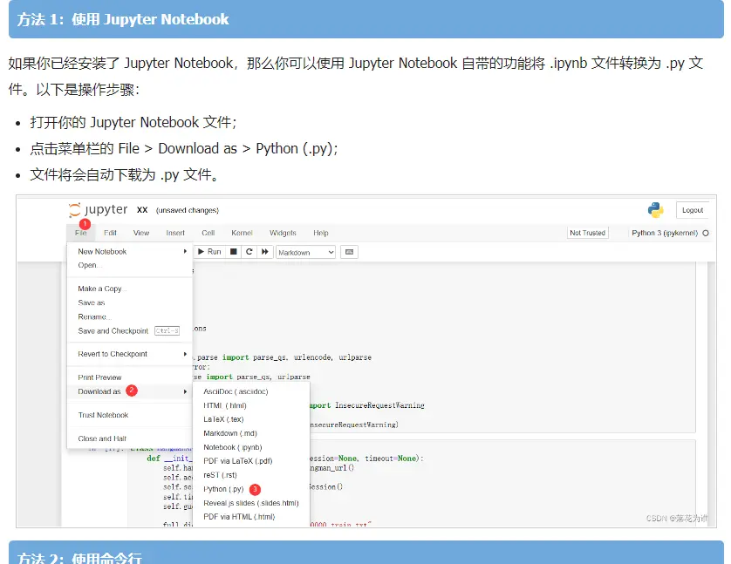
Task: Restart kernel with circular arrow icon
Action: click(249, 252)
